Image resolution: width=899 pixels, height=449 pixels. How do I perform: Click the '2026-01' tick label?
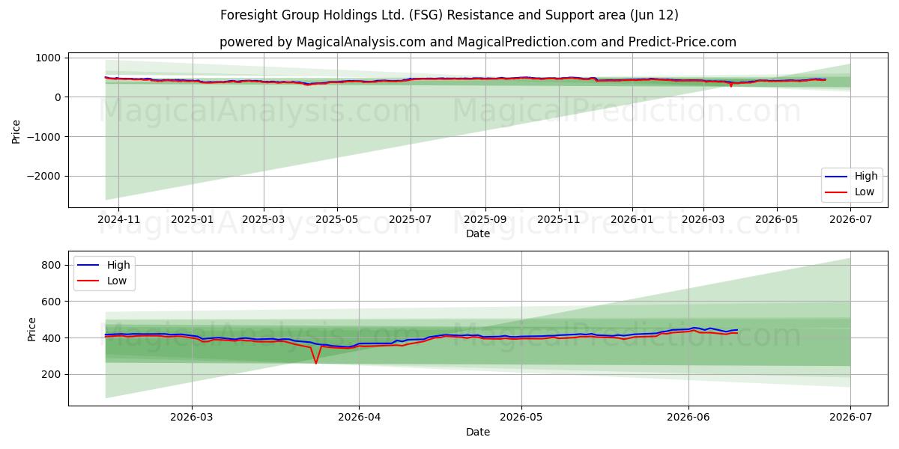[632, 220]
